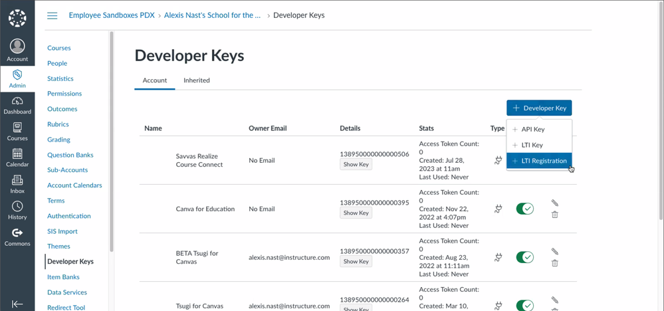Open Alexis Nast's School breadcrumb link
This screenshot has height=311, width=664.
[x=212, y=15]
